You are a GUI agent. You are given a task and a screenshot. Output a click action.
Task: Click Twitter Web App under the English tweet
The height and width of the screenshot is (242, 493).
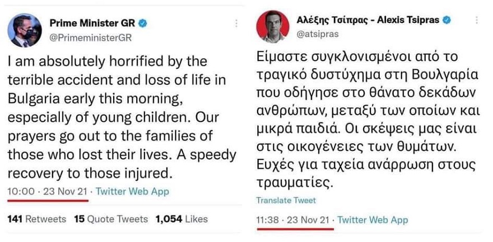pyautogui.click(x=132, y=191)
